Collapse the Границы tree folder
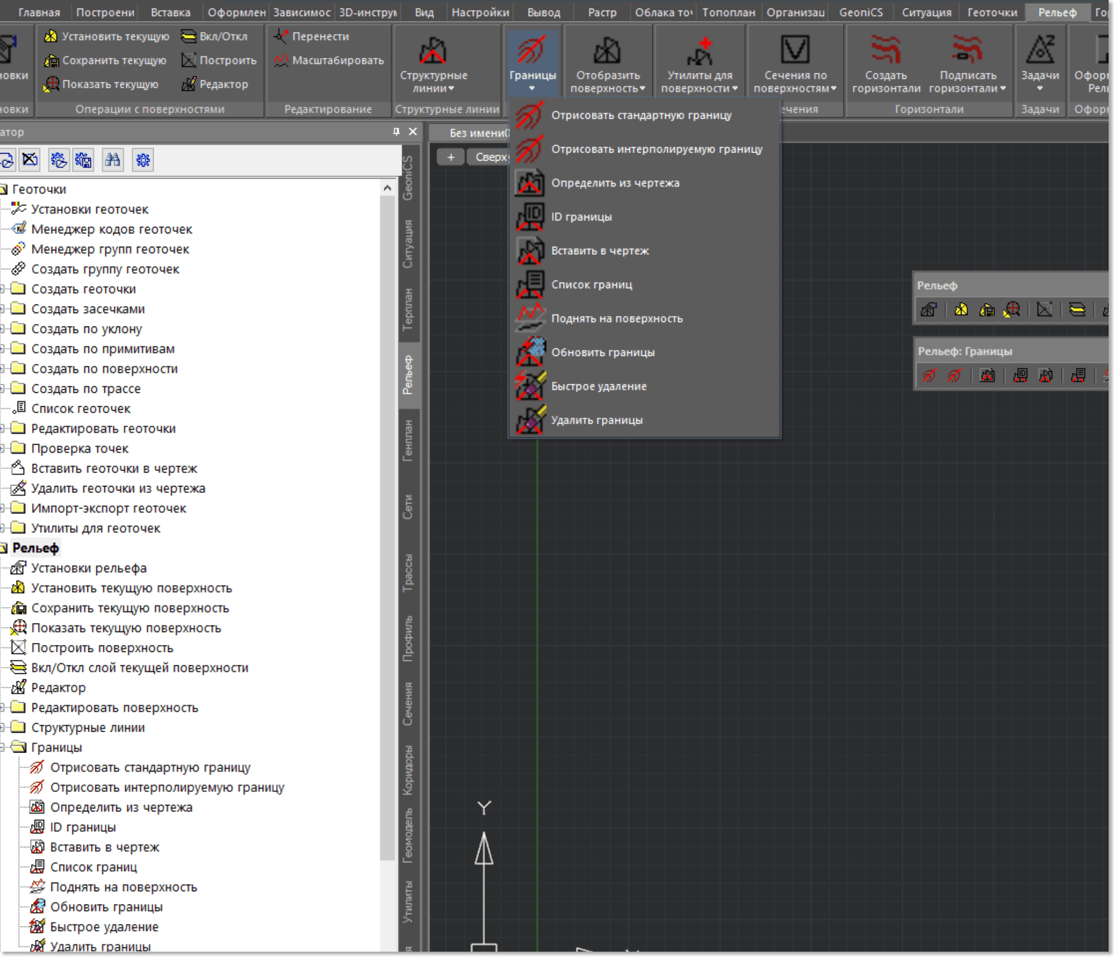The width and height of the screenshot is (1114, 957). coord(3,747)
